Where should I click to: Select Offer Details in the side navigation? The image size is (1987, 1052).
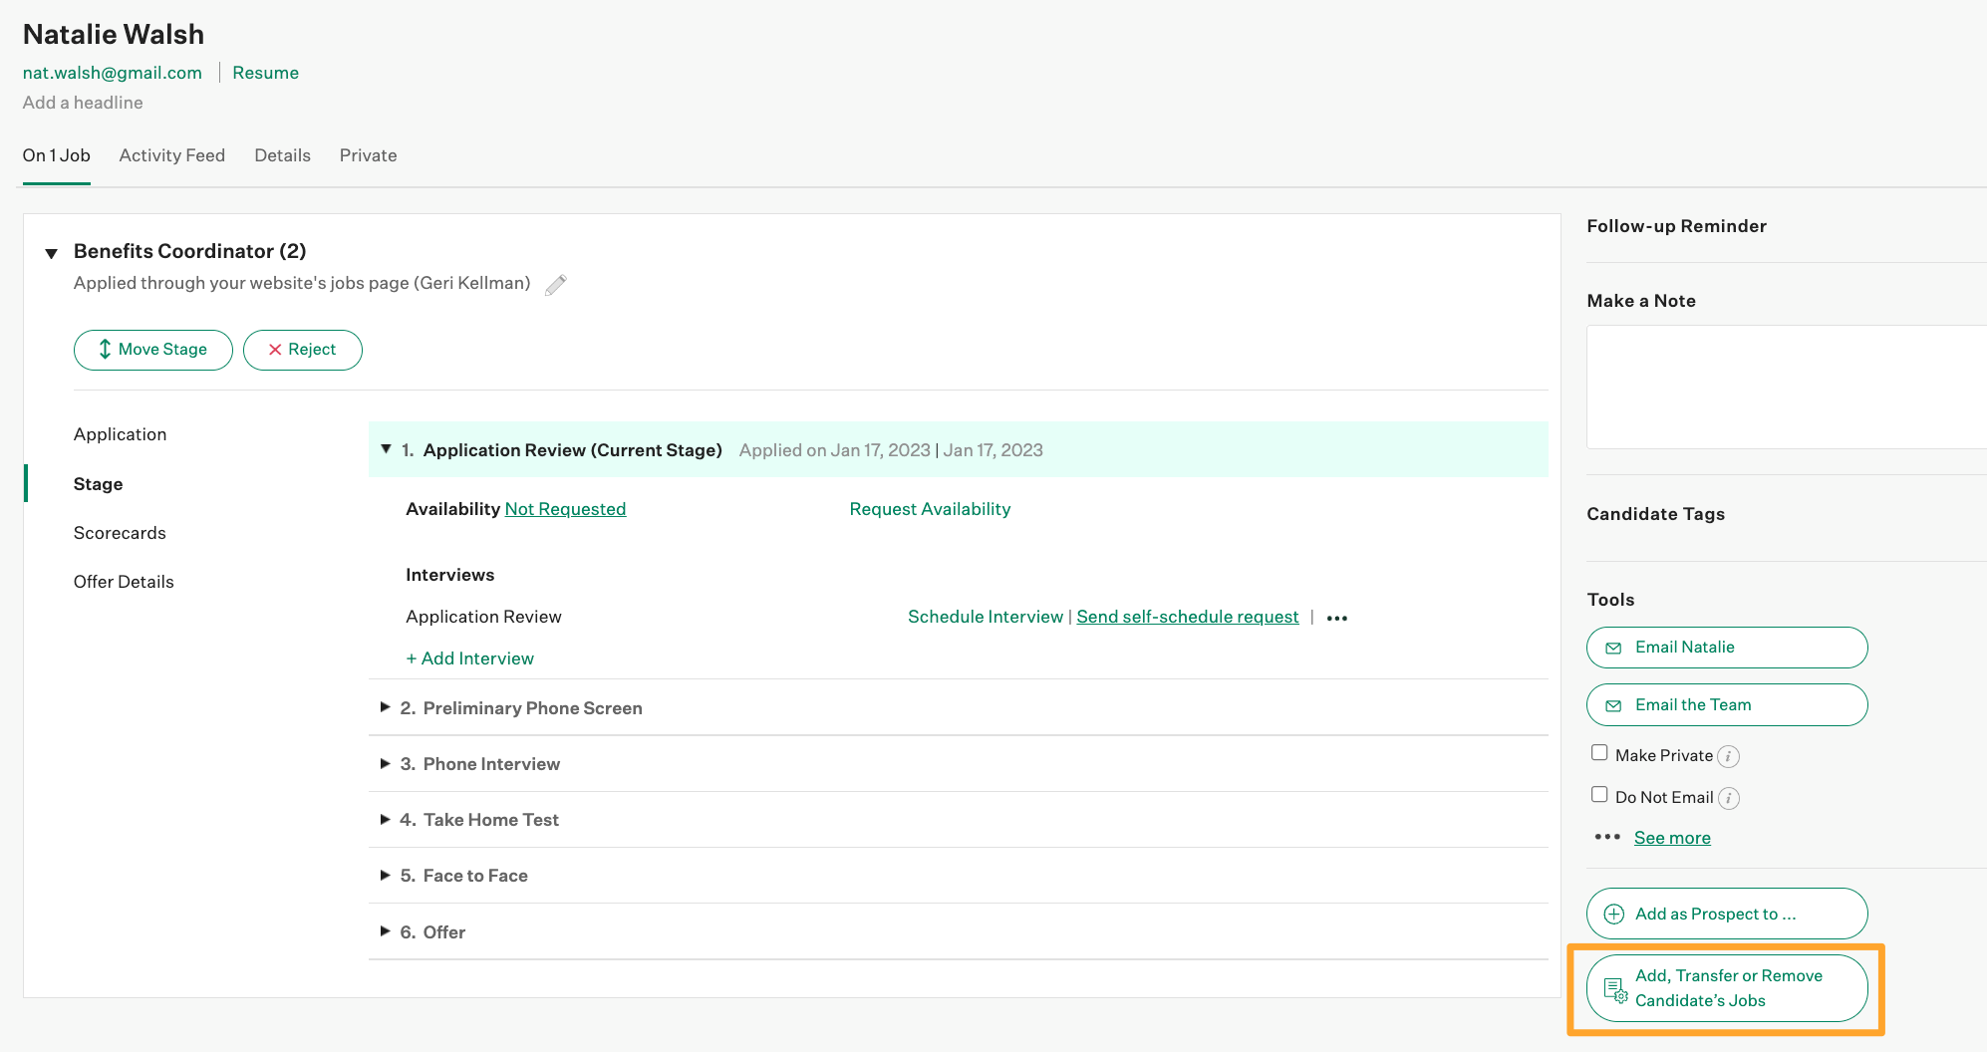click(x=124, y=582)
